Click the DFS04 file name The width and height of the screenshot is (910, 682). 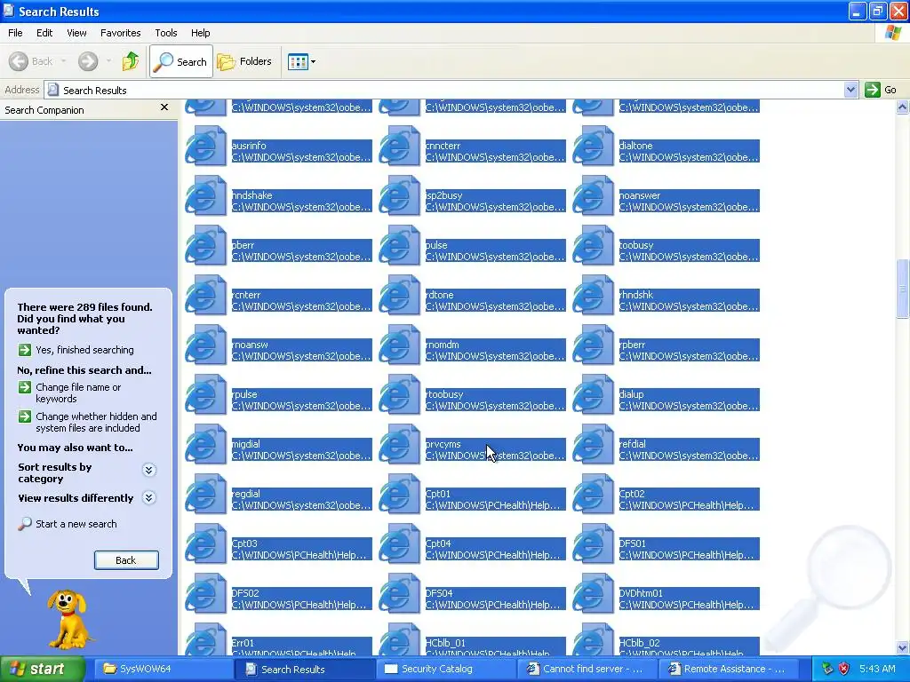(439, 593)
